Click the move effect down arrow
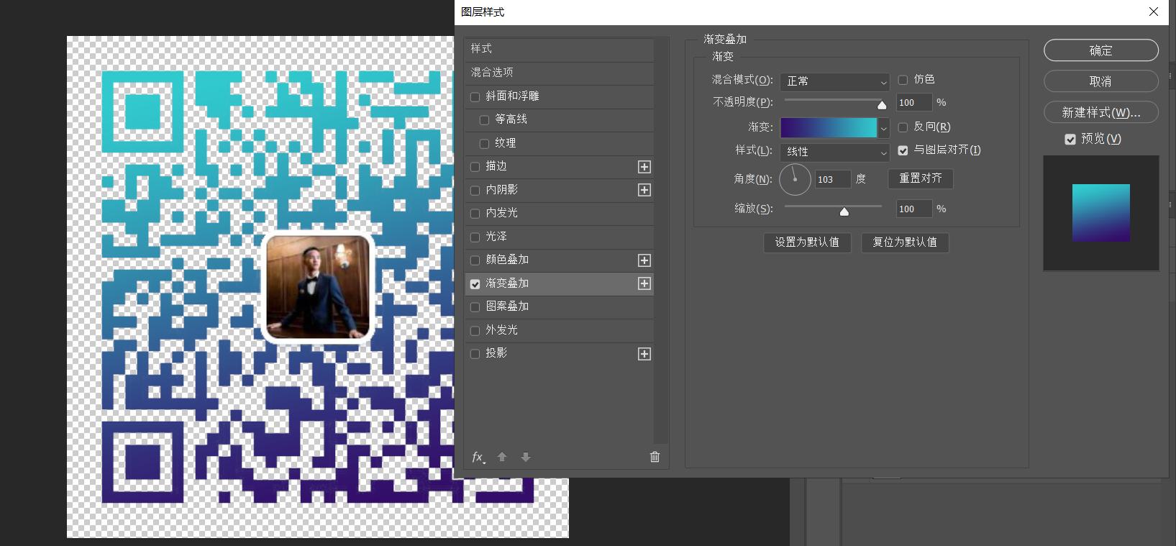The width and height of the screenshot is (1176, 546). pyautogui.click(x=526, y=457)
